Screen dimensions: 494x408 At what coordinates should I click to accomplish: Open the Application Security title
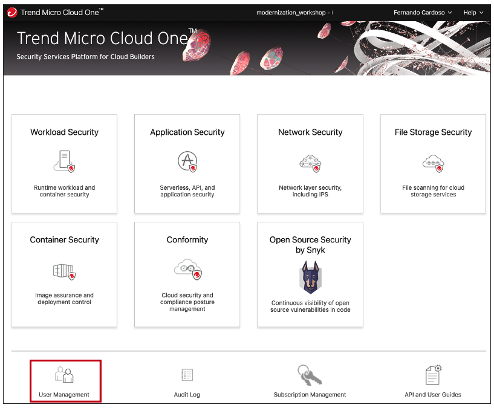click(187, 132)
